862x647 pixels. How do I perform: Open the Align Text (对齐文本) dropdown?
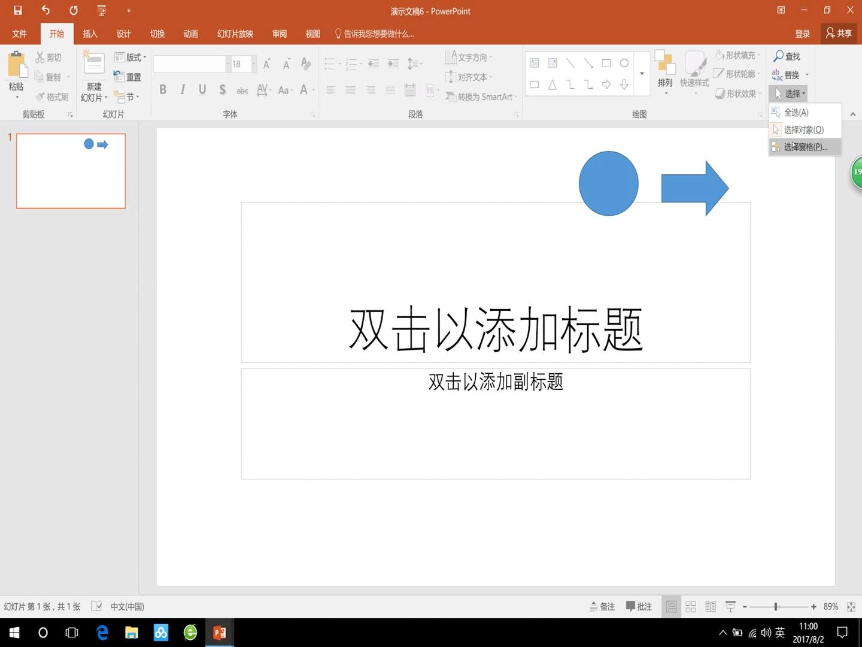click(x=469, y=77)
